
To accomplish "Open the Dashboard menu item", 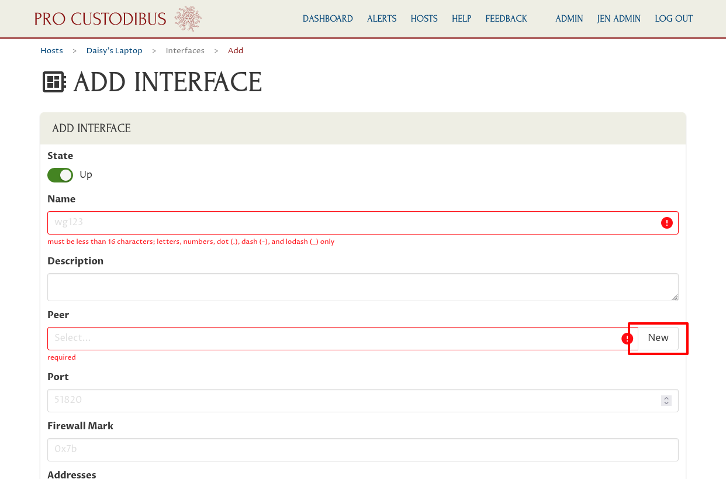I will coord(328,19).
